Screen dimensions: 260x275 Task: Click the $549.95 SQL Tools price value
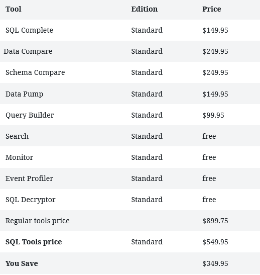(215, 242)
